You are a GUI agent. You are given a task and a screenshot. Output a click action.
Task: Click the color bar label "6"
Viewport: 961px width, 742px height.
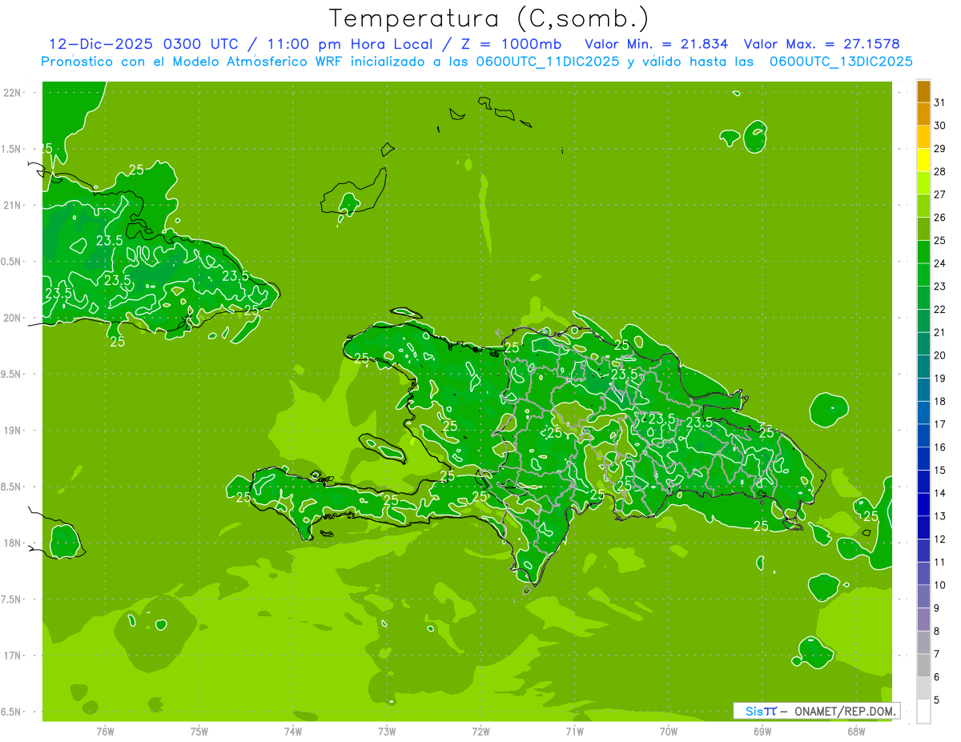tap(937, 677)
